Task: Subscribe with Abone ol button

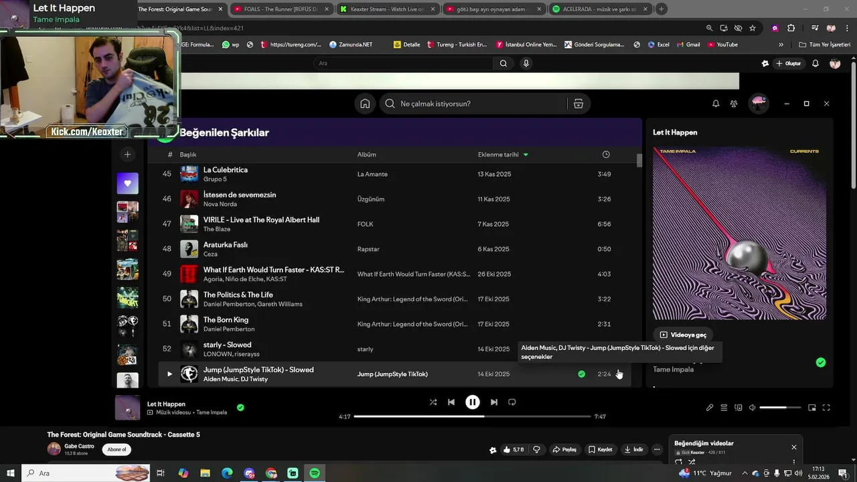Action: 116,450
